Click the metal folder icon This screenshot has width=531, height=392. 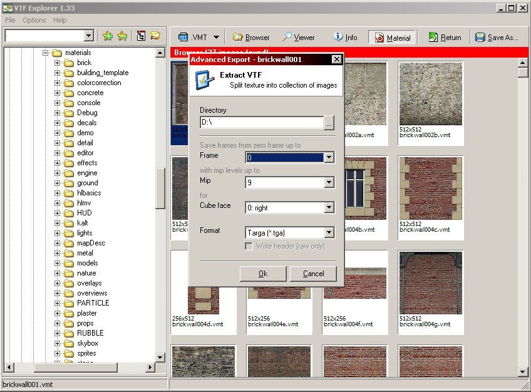[x=69, y=253]
